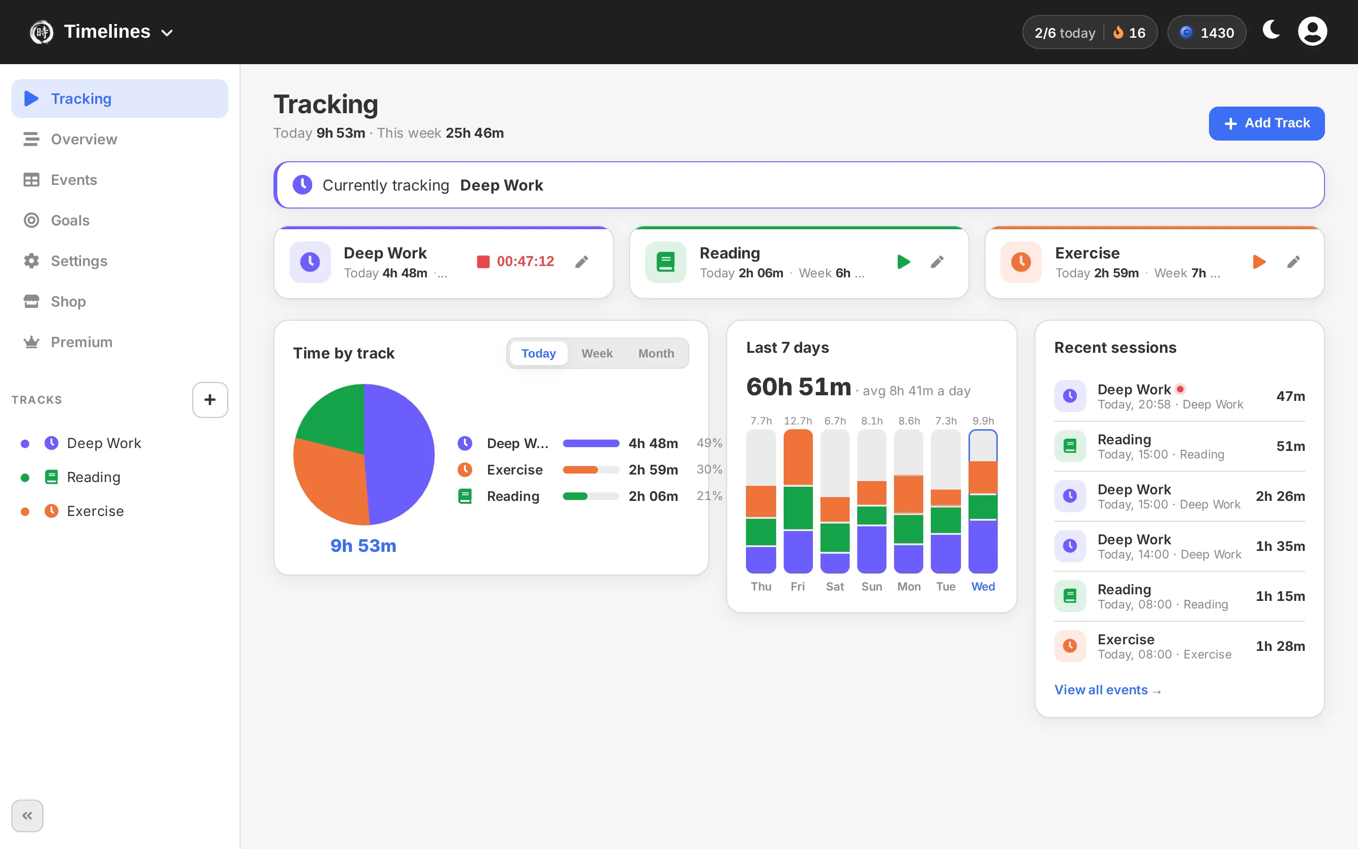Start tracking Exercise with the play icon
This screenshot has width=1358, height=849.
(1259, 262)
